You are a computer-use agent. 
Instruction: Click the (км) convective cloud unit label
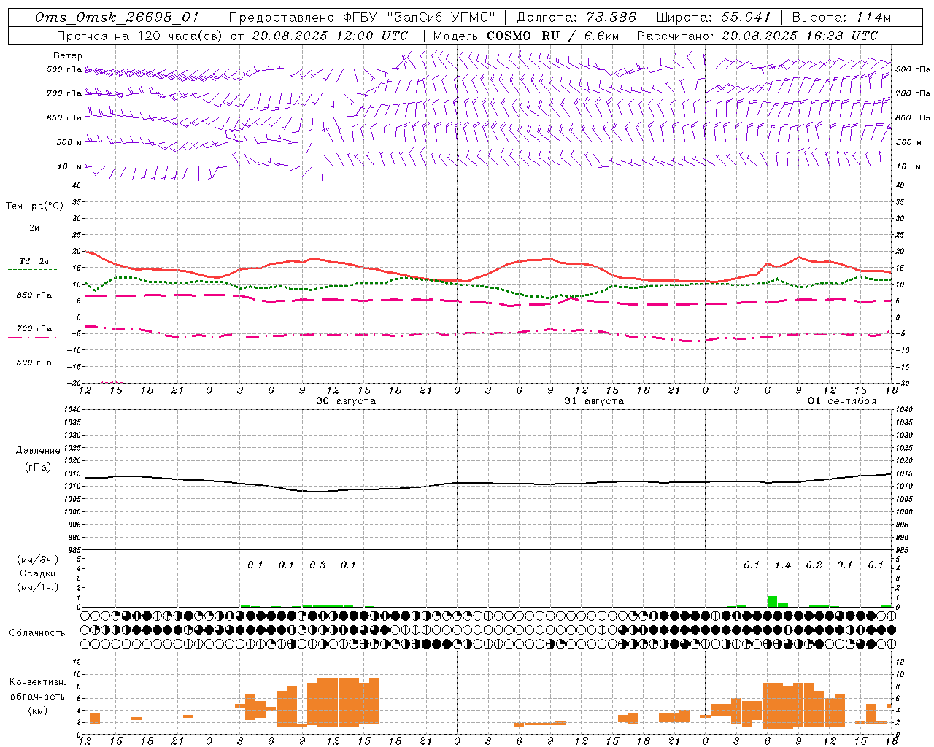(x=37, y=711)
